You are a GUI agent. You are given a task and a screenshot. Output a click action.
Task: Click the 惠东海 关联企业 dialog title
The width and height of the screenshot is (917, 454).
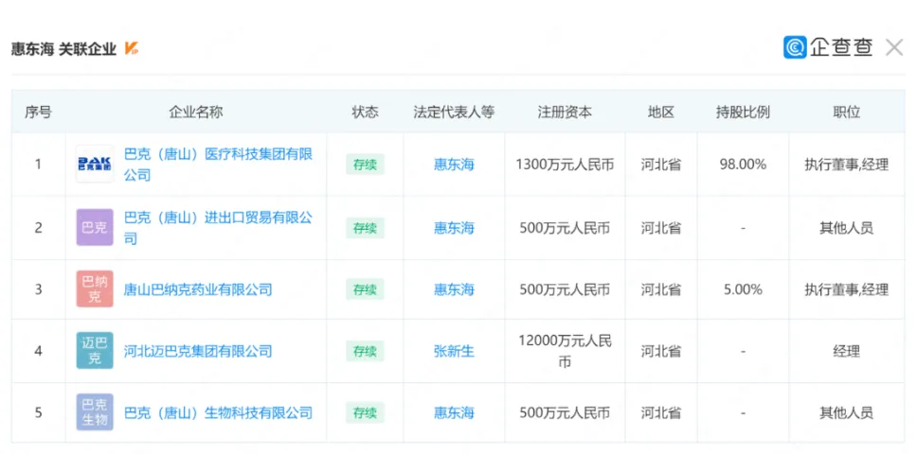click(63, 49)
